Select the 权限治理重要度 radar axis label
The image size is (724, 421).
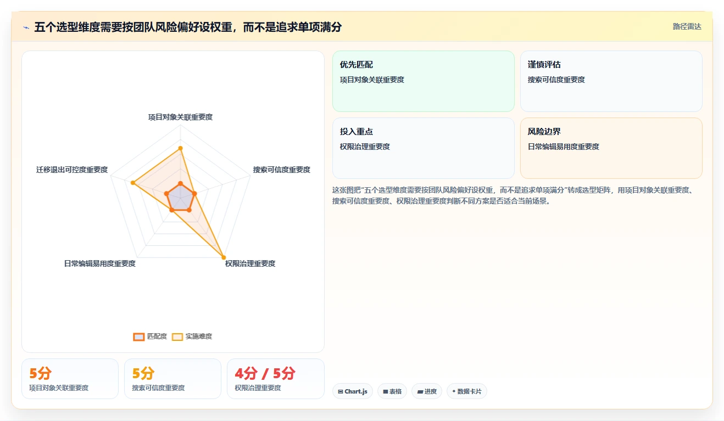250,263
